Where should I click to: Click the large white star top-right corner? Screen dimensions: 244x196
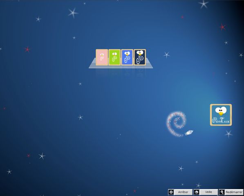pos(204,4)
